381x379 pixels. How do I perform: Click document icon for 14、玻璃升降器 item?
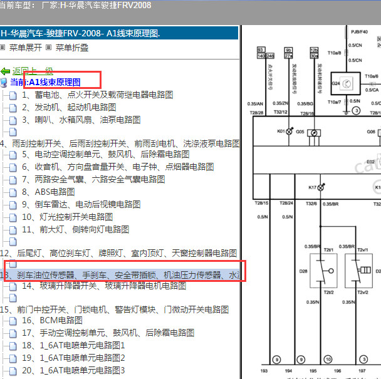[x=13, y=287]
